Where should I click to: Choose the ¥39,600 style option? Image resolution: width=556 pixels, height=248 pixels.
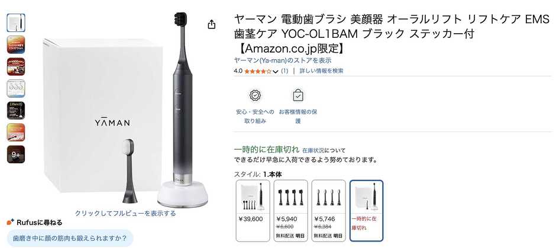click(253, 210)
